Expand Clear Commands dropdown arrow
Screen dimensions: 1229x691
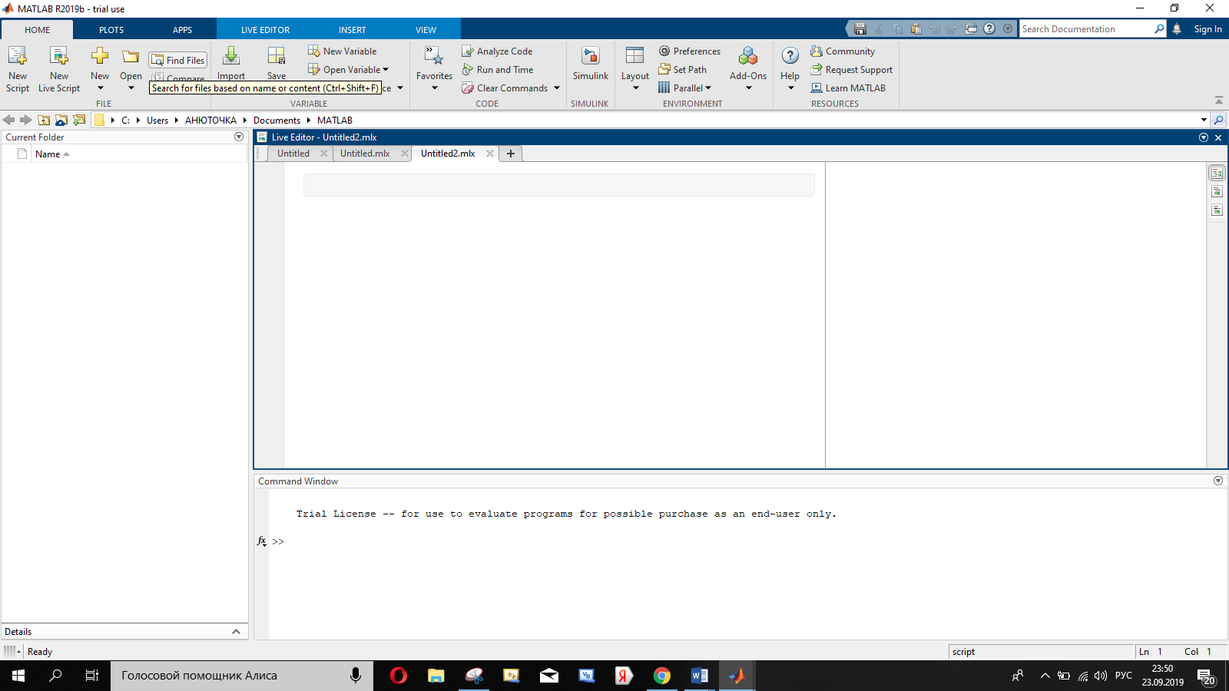(x=557, y=88)
